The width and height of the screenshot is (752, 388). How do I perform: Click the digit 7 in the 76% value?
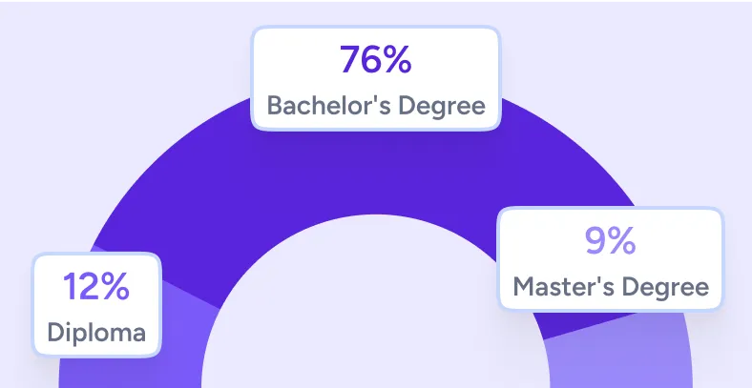pos(349,59)
